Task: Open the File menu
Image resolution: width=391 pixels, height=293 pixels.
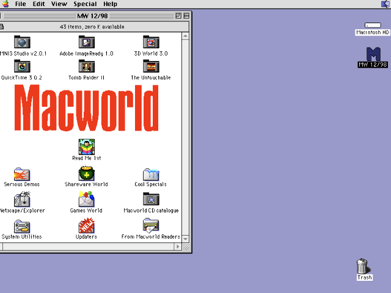Action: pos(20,4)
